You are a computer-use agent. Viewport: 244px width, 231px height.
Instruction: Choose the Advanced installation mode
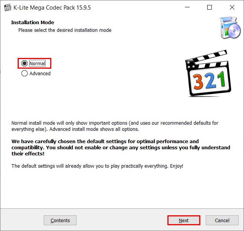[36, 73]
